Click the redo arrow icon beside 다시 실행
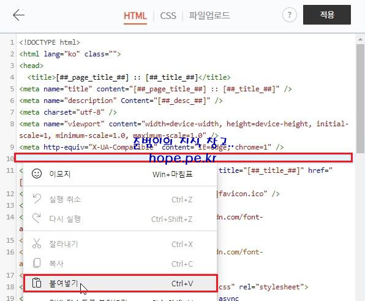Viewport: 365px width, 301px height. tap(37, 218)
